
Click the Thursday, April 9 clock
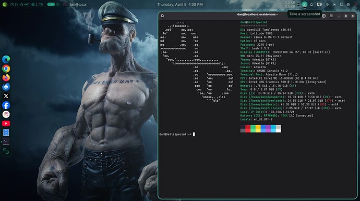click(x=180, y=4)
